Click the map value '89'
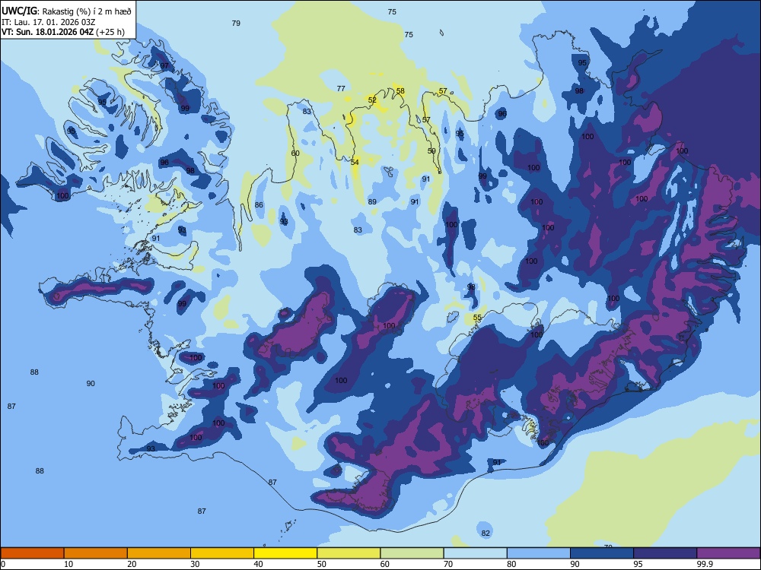Viewport: 761px width, 570px height. click(372, 201)
